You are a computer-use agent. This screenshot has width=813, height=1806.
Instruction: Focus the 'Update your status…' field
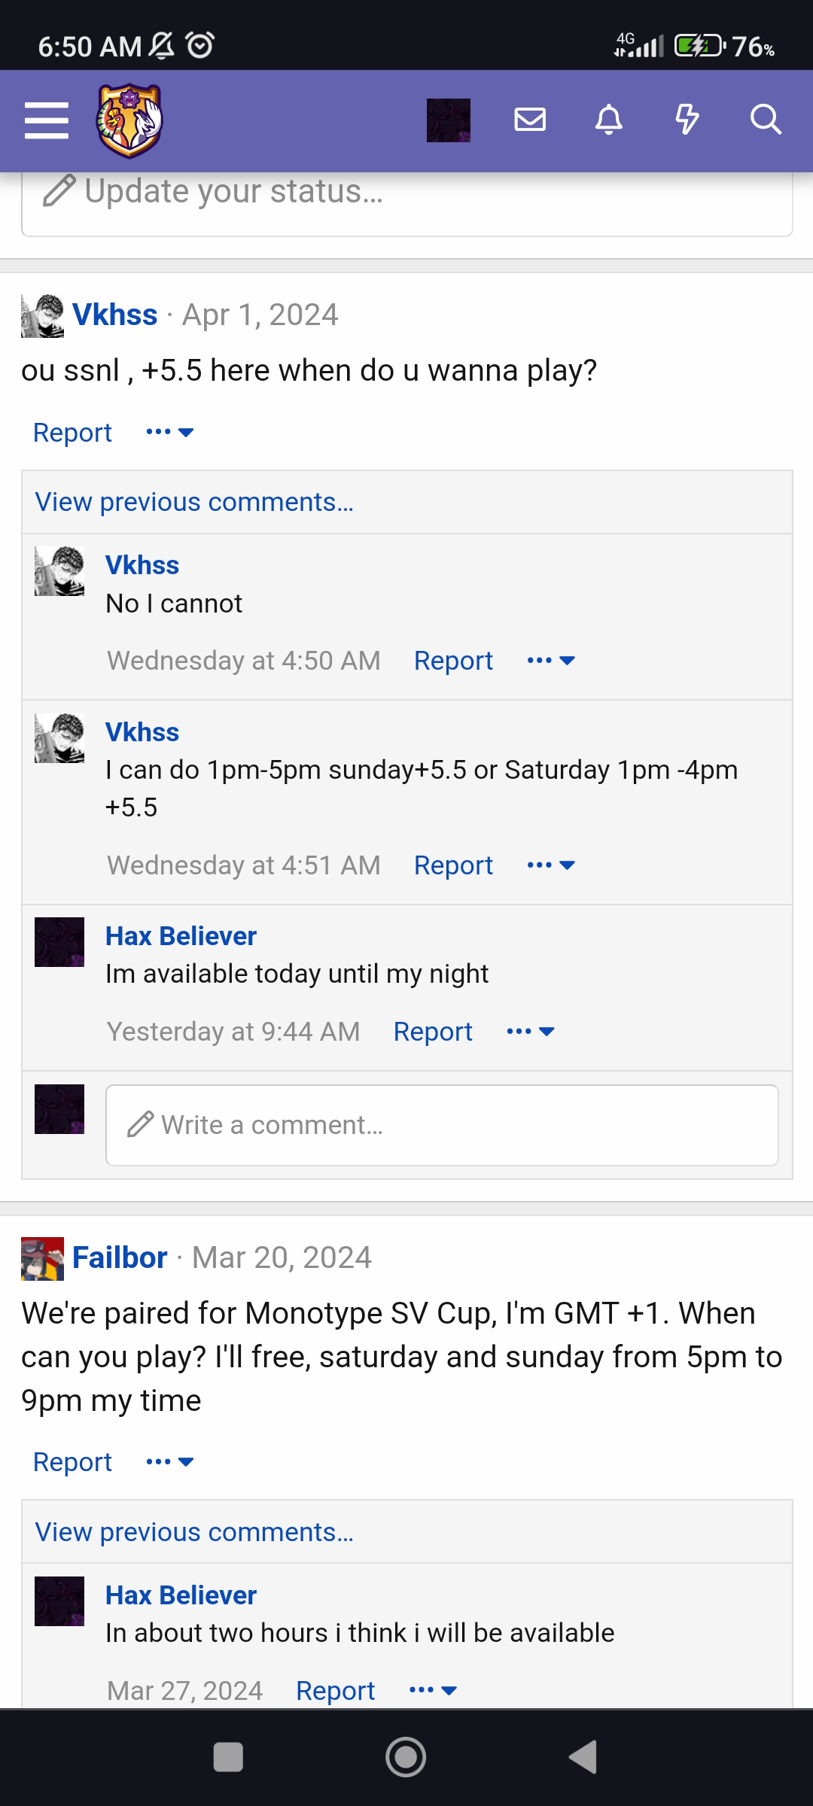coord(407,197)
